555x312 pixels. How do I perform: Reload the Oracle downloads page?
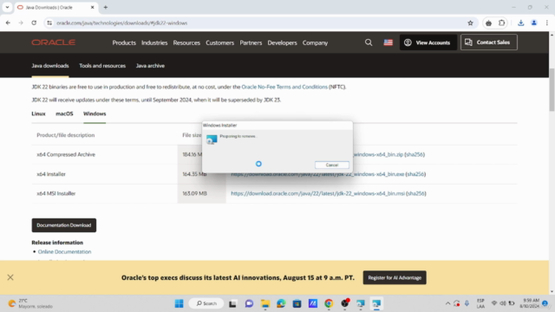pyautogui.click(x=34, y=23)
